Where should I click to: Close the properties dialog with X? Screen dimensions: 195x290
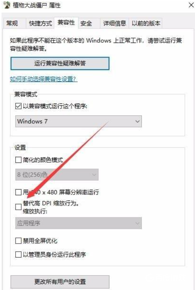click(x=191, y=5)
